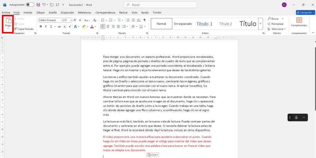Toggle bold (N) formatting
Image resolution: width=316 pixels, height=158 pixels.
(41, 26)
